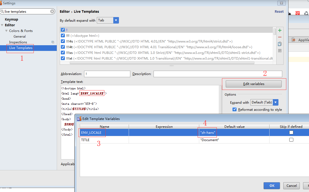
Task: Click $TITLE$ in the template text
Action: coord(79,109)
